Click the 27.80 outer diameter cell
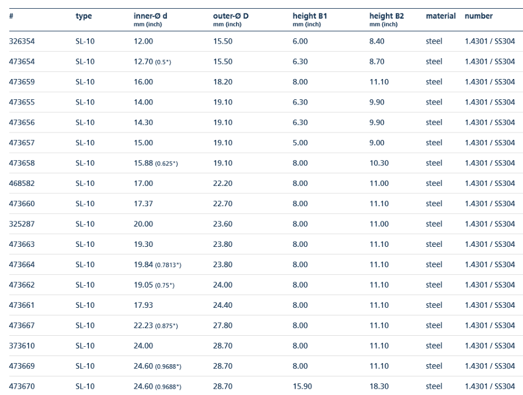 click(x=223, y=326)
